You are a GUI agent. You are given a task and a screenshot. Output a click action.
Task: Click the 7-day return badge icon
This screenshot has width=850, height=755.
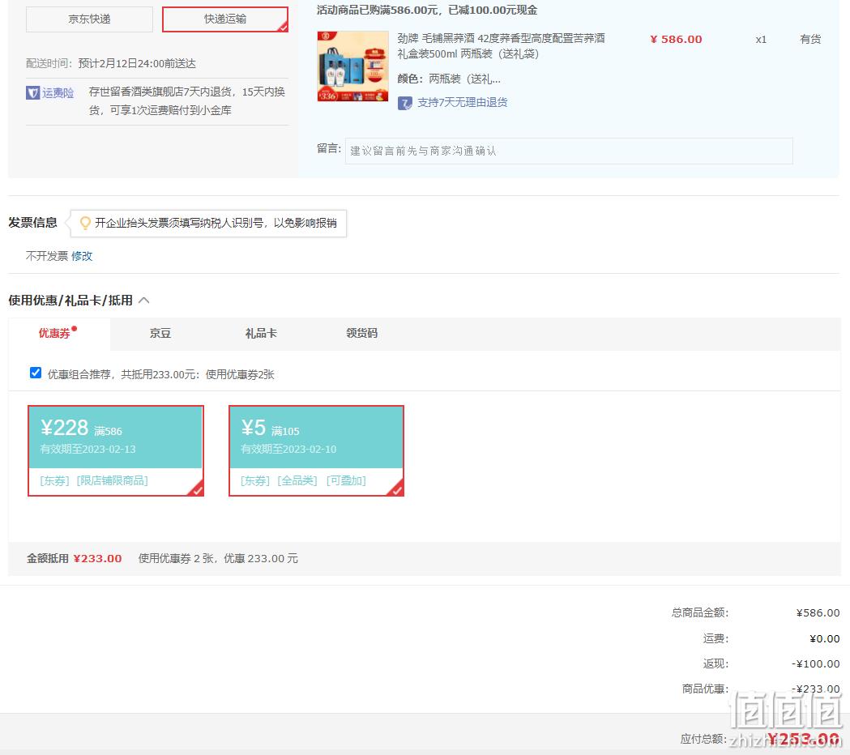(404, 103)
